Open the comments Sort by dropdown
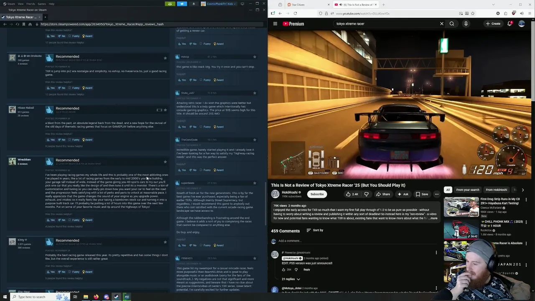The image size is (535, 301). click(x=315, y=230)
